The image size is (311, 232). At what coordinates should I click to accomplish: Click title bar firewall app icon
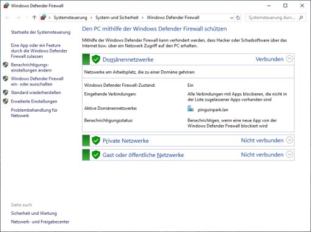[6, 5]
